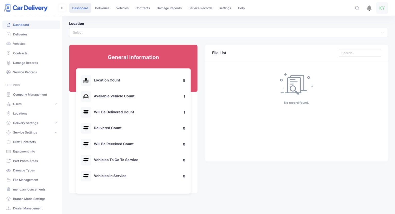Viewport: 395px width, 214px height.
Task: Open the KY user avatar menu
Action: point(382,8)
